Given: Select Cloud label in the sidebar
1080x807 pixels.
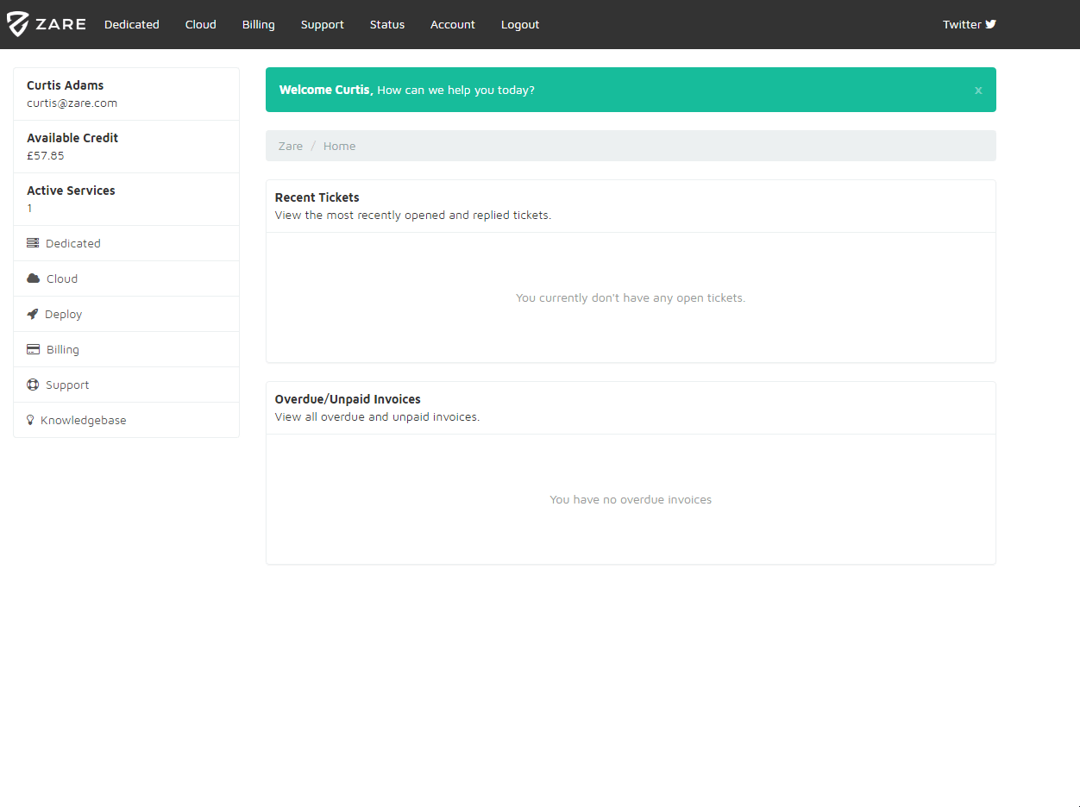Looking at the screenshot, I should point(62,278).
